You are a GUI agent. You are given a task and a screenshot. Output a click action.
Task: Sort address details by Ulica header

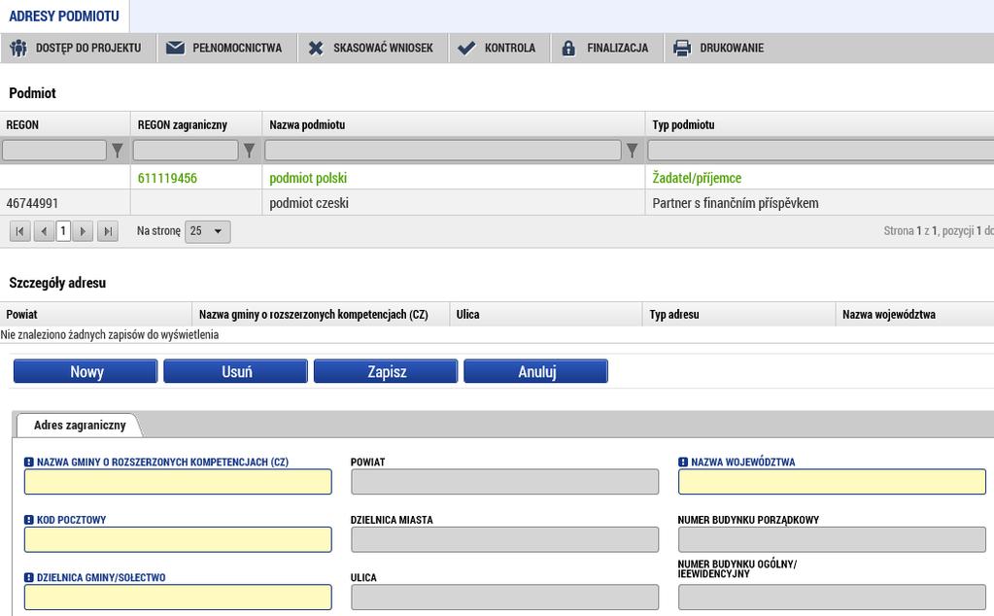tap(546, 315)
